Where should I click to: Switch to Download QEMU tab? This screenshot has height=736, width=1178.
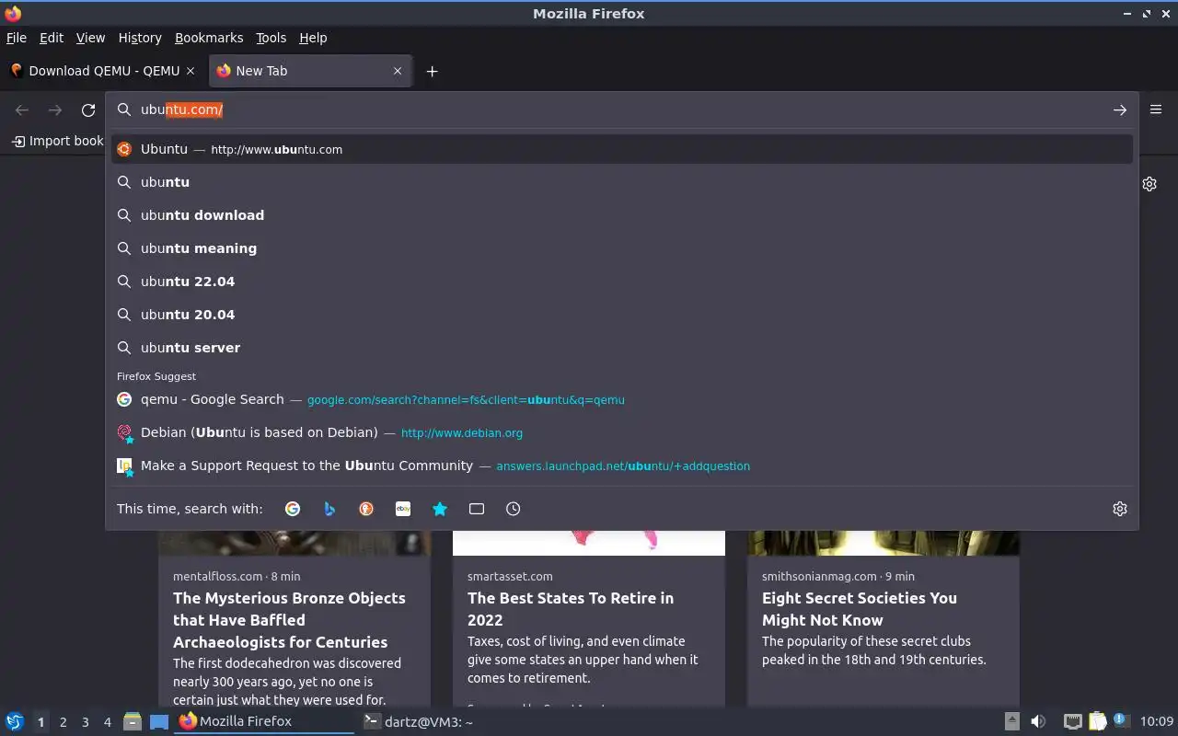[x=104, y=71]
